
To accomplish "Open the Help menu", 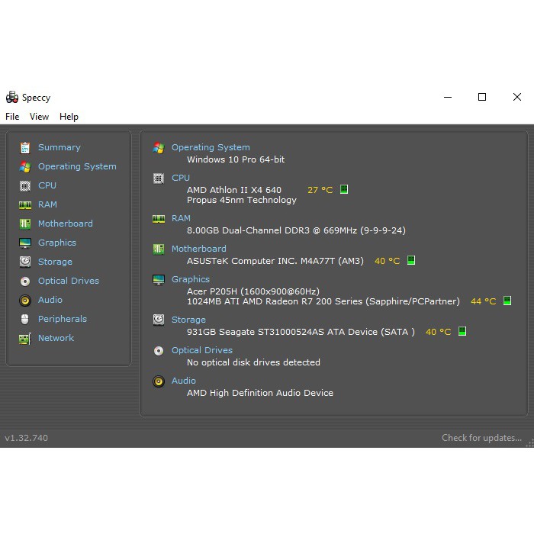I will coord(69,117).
